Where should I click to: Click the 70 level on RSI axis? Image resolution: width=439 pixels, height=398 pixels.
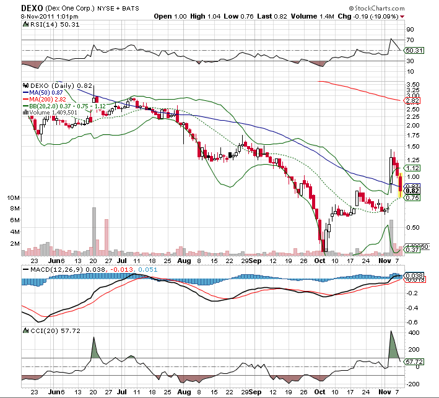pos(410,40)
